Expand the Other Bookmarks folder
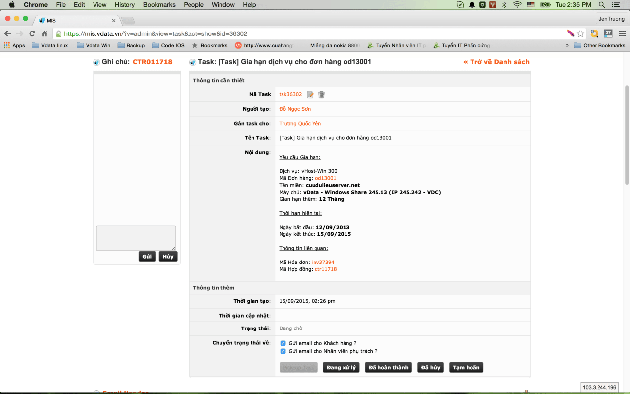630x394 pixels. pos(599,45)
